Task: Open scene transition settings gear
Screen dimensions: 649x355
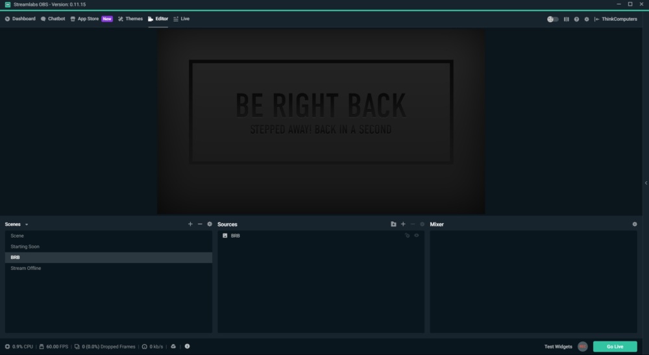Action: click(210, 224)
